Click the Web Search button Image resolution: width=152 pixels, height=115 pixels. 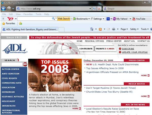[x=64, y=19]
